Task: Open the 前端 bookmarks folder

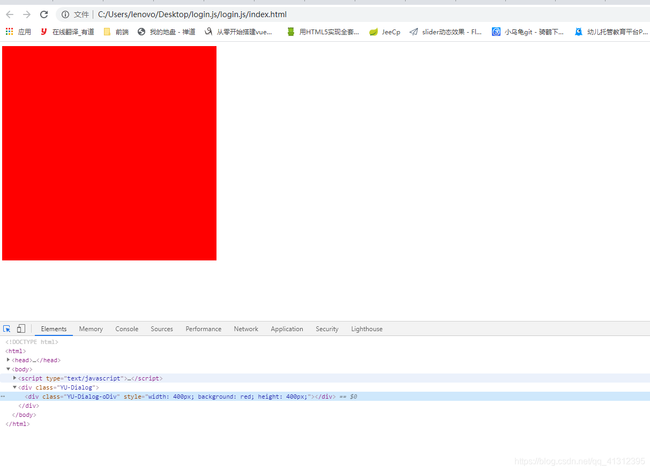Action: (116, 32)
